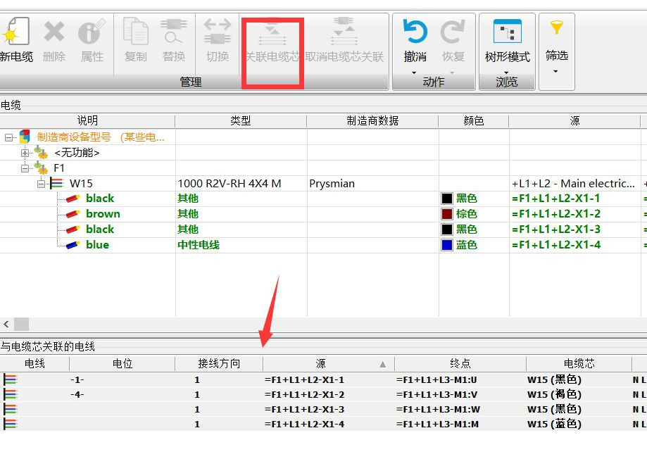Sort by the 源 column in wires table
This screenshot has width=647, height=459.
[x=321, y=364]
